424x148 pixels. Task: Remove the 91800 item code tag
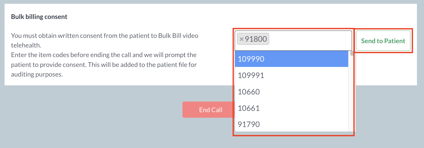(x=241, y=39)
